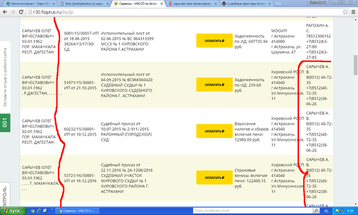Click the scrollbar down arrow
The image size is (358, 215).
coord(356,204)
